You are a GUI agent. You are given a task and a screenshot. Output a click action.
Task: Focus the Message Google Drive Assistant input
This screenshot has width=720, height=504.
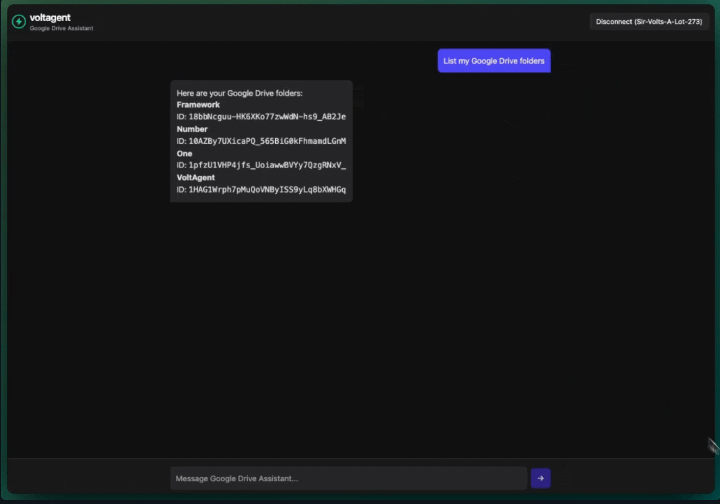tap(349, 478)
